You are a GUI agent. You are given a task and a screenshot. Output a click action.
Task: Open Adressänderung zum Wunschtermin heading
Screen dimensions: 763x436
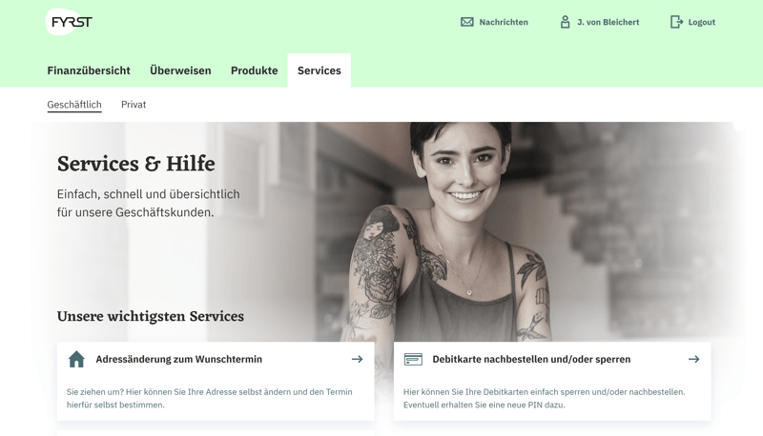(x=178, y=359)
